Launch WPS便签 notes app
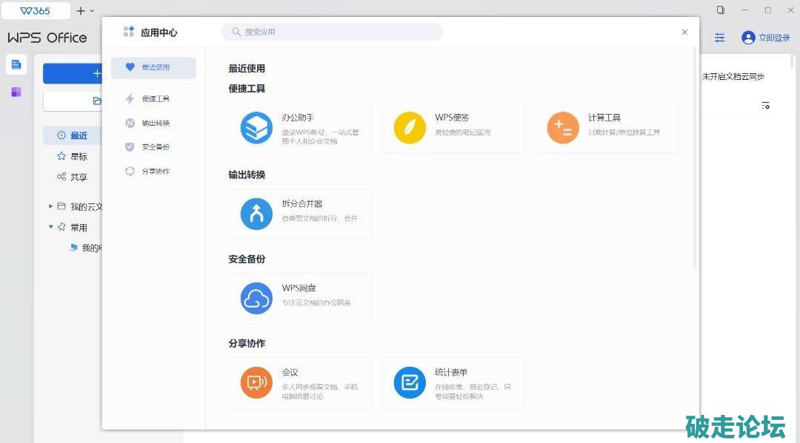Image resolution: width=800 pixels, height=443 pixels. click(410, 128)
